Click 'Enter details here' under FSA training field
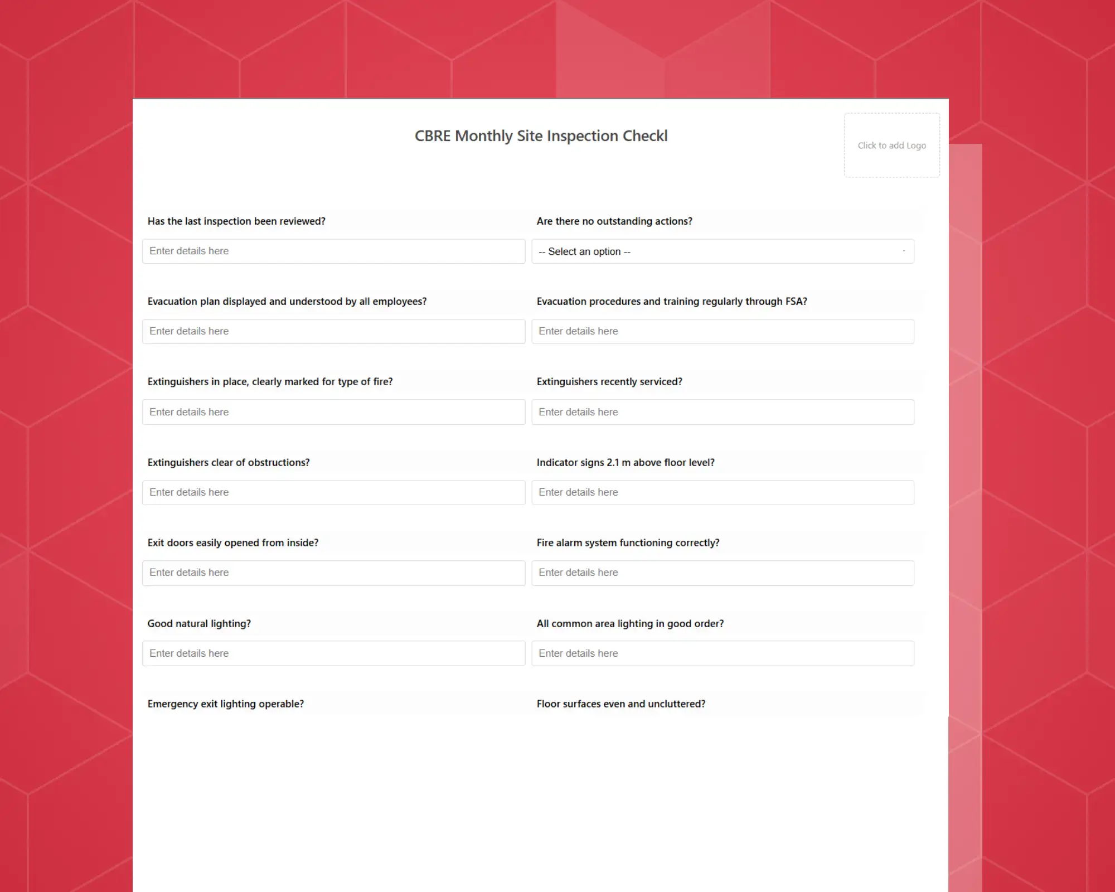Image resolution: width=1115 pixels, height=892 pixels. [x=724, y=331]
